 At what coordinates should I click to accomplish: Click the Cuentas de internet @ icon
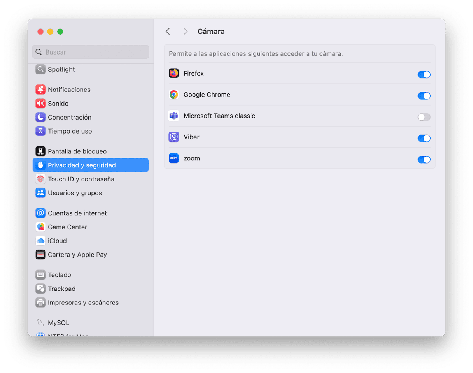coord(40,213)
